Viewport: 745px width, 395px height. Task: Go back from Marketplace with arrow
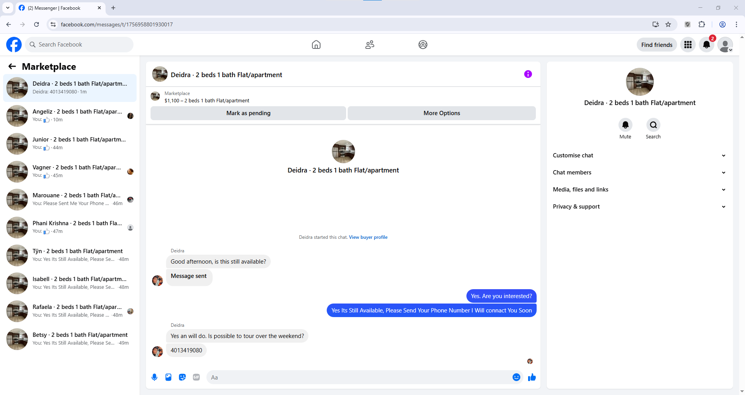point(12,66)
